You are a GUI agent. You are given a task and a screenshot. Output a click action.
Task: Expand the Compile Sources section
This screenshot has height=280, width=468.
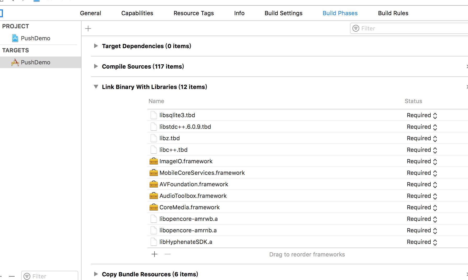(96, 66)
